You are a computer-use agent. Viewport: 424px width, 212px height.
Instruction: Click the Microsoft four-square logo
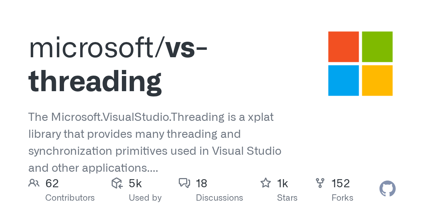tap(360, 64)
